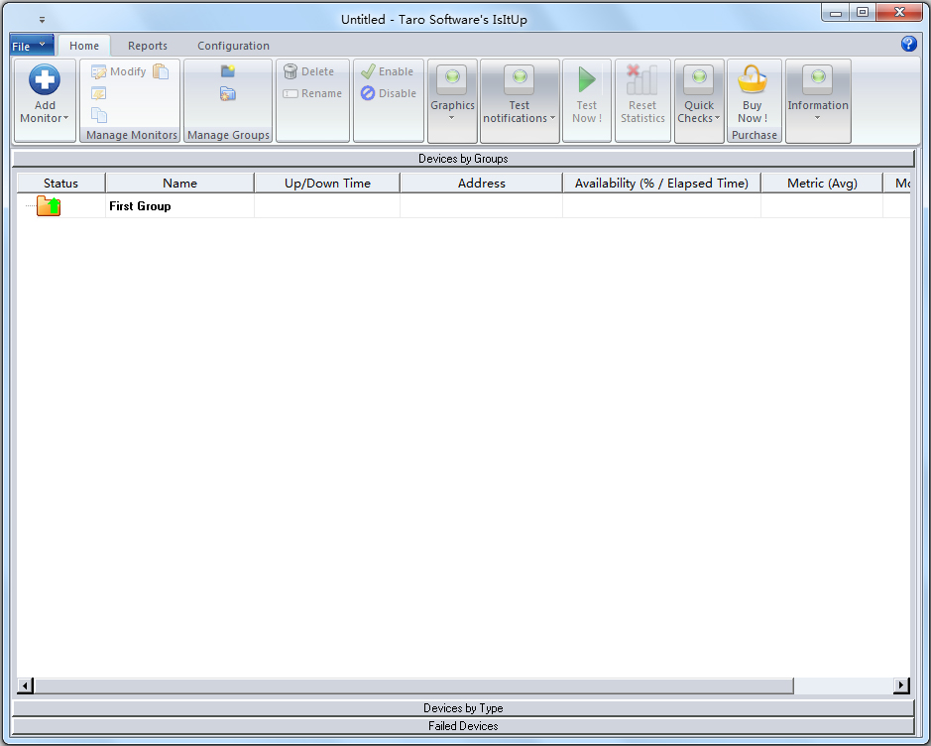
Task: Click the Enable checkmark button
Action: [388, 72]
